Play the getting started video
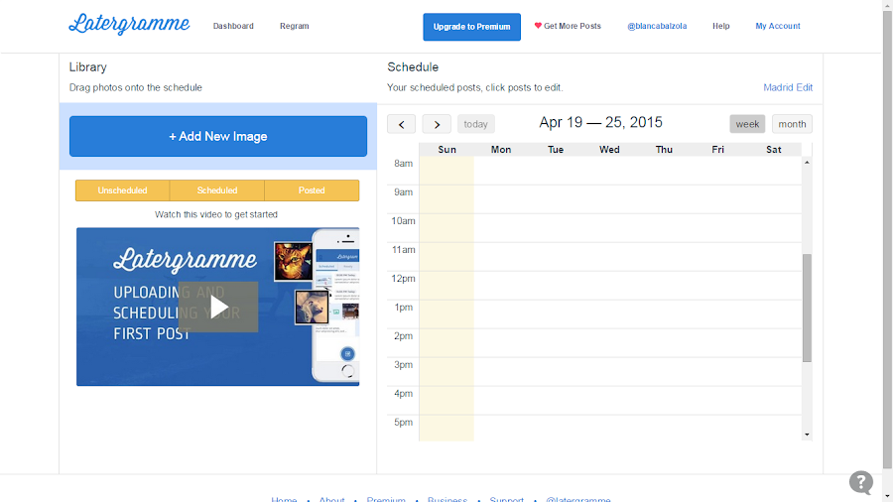 point(218,307)
